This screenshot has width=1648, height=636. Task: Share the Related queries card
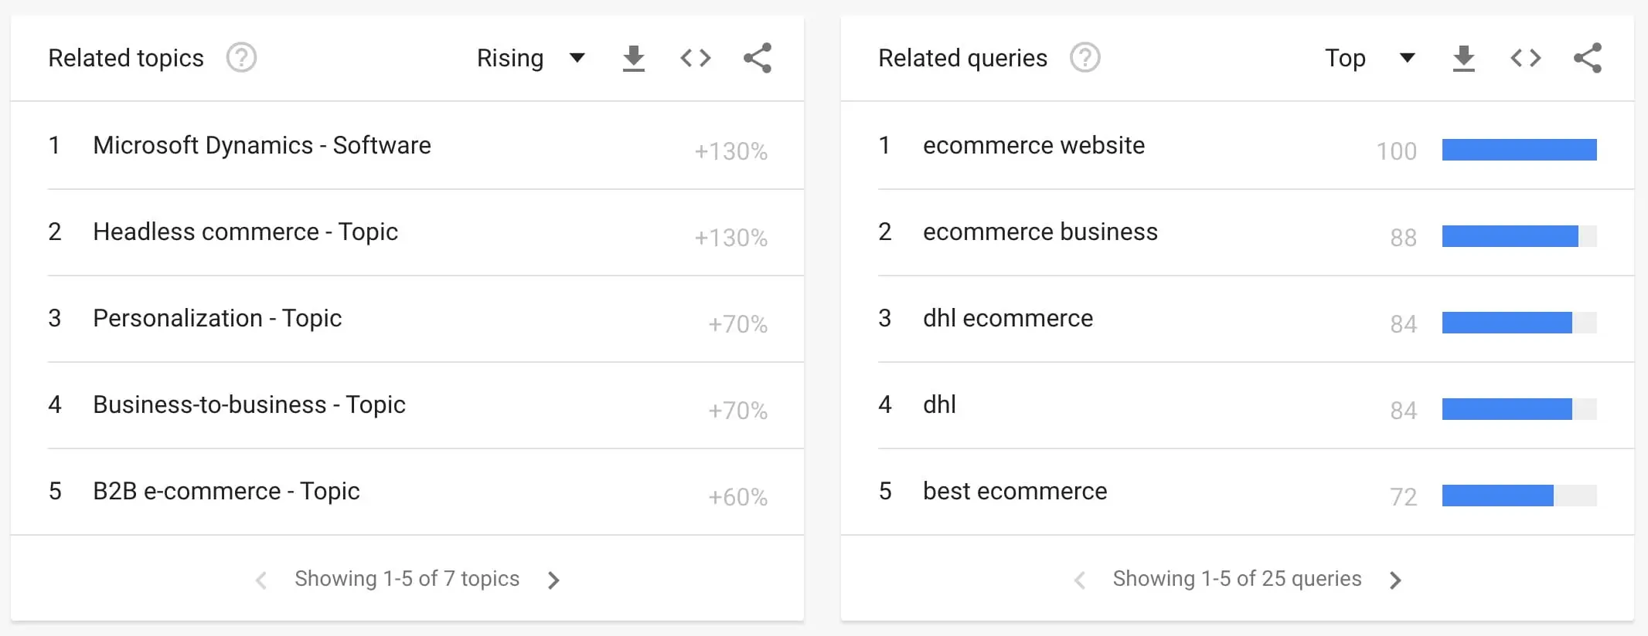(1588, 58)
